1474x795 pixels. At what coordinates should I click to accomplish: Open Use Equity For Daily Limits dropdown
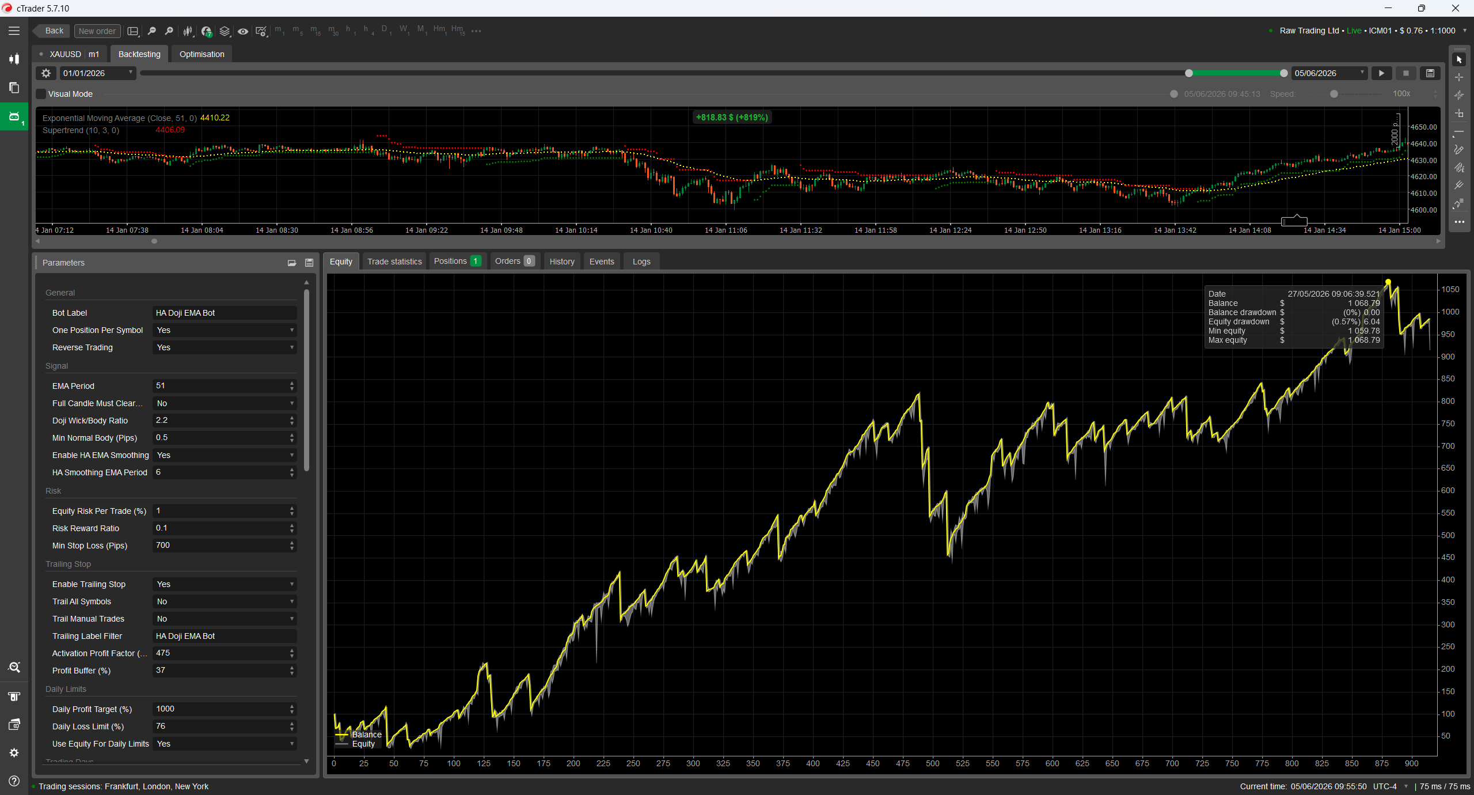225,744
